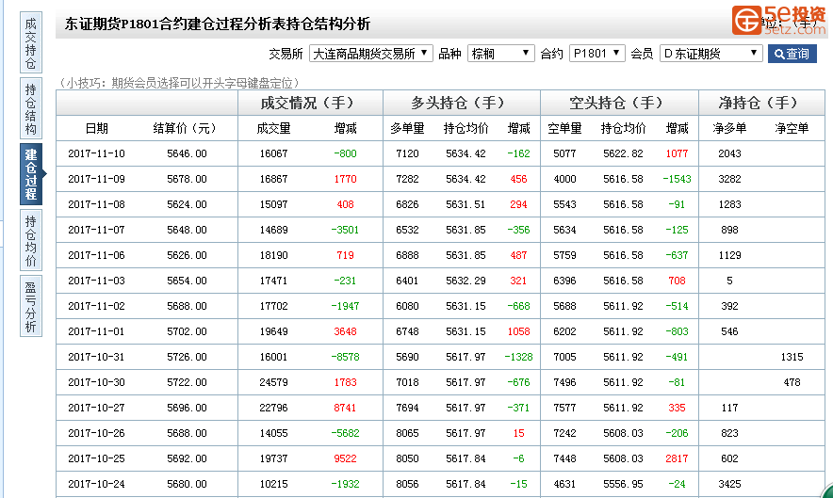Click short change value -1543
Viewport: 833px width, 498px height.
click(677, 179)
